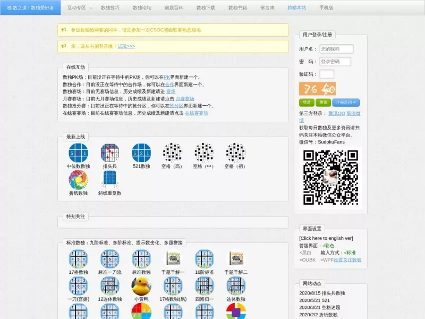Viewport: 425px width, 319px height.
Task: Open the 抢分区 link
Action: click(x=176, y=106)
